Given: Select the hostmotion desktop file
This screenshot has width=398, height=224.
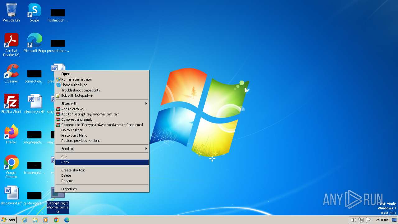Looking at the screenshot, I should pos(58,15).
